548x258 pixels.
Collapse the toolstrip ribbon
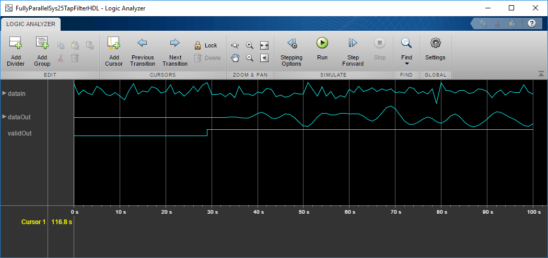[541, 73]
